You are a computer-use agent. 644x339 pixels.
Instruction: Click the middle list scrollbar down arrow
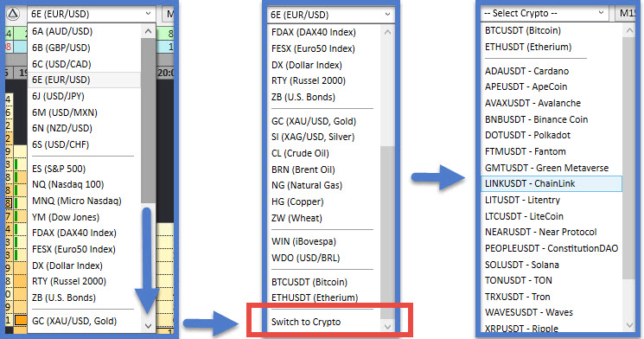point(387,327)
